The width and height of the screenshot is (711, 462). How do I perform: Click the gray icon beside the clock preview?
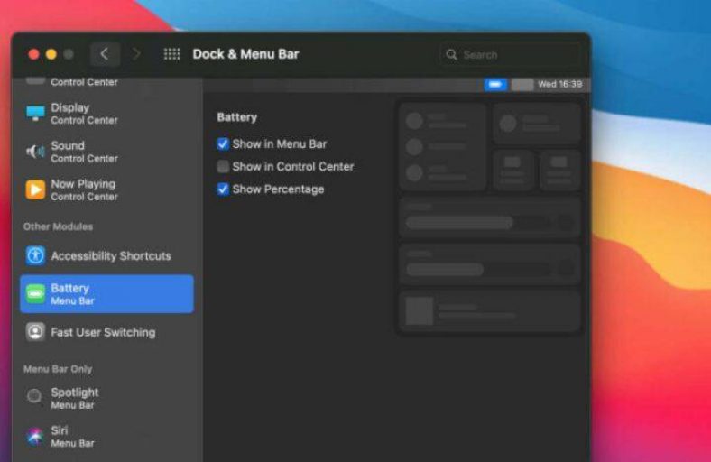point(522,84)
